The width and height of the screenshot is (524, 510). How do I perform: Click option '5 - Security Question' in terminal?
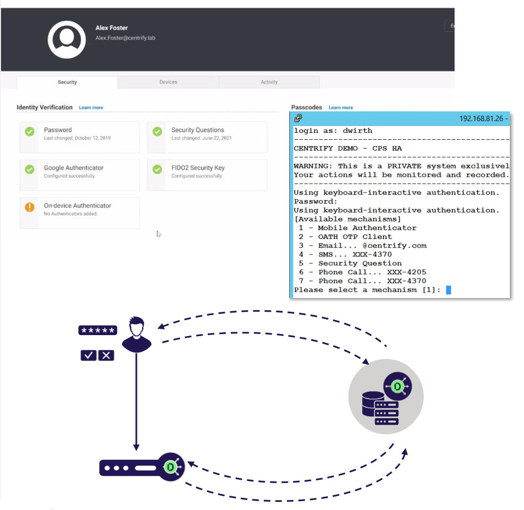coord(350,263)
